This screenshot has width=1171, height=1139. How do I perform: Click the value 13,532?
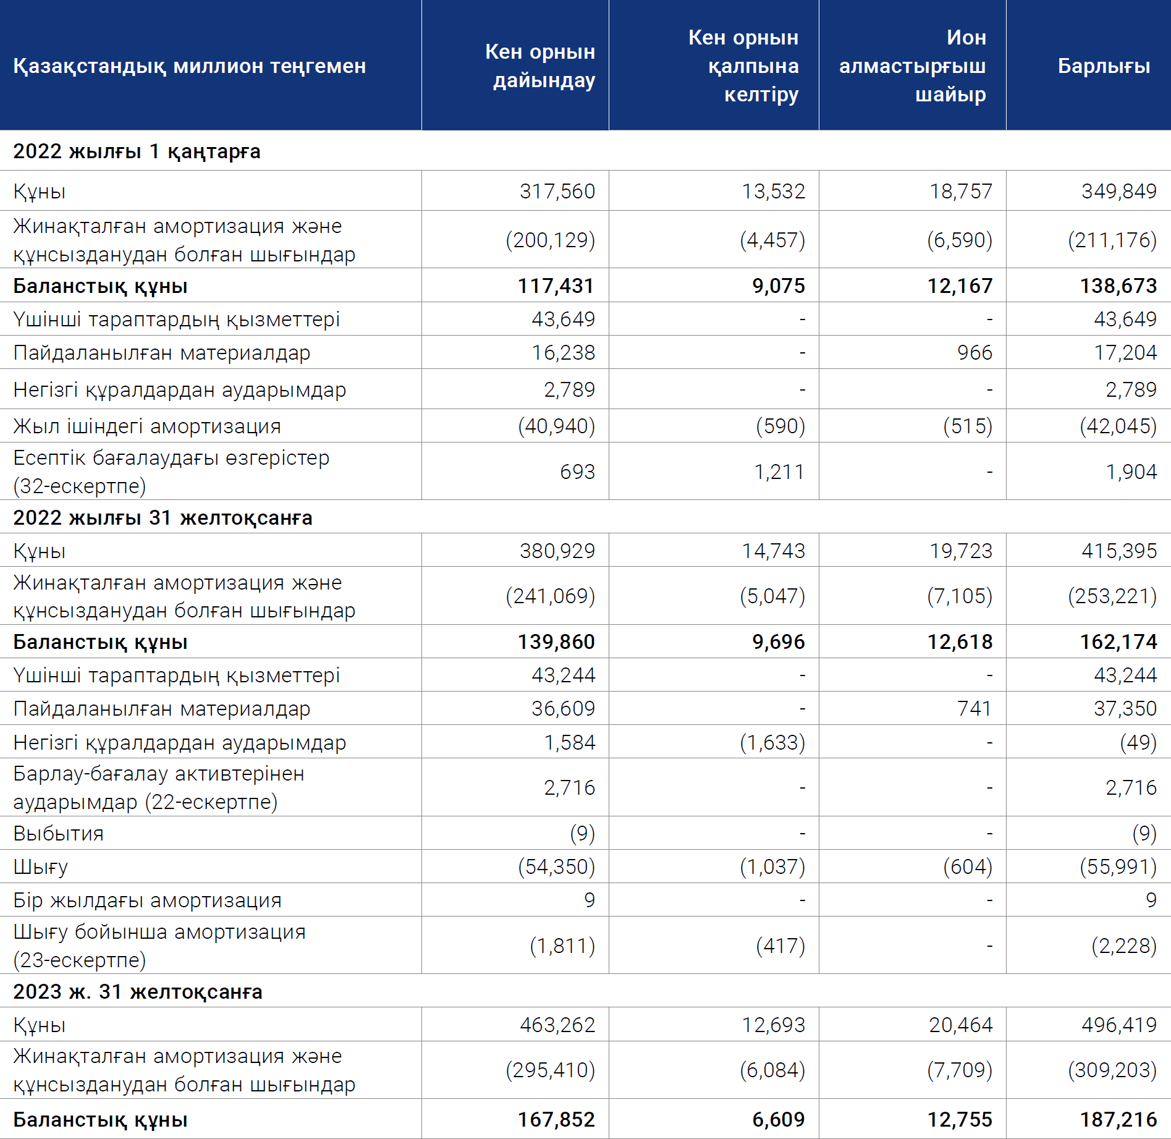click(773, 191)
